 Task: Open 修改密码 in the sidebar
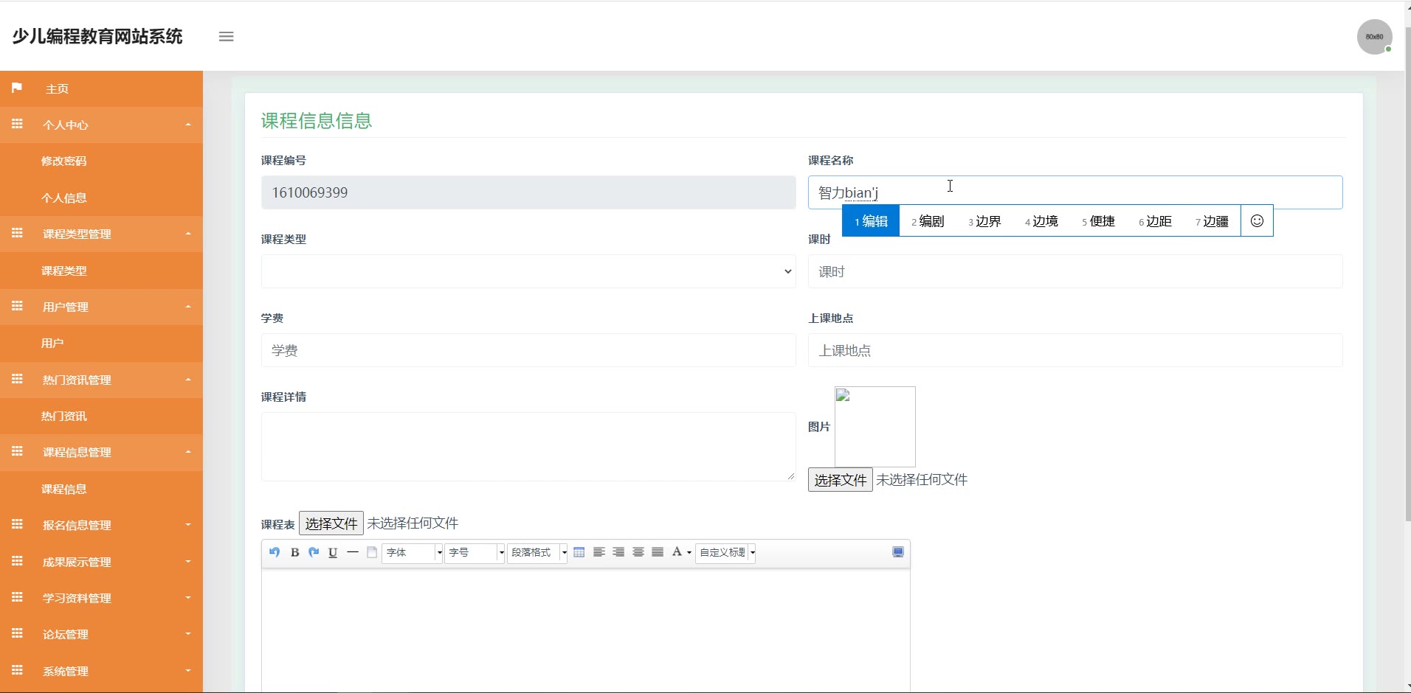[x=101, y=161]
